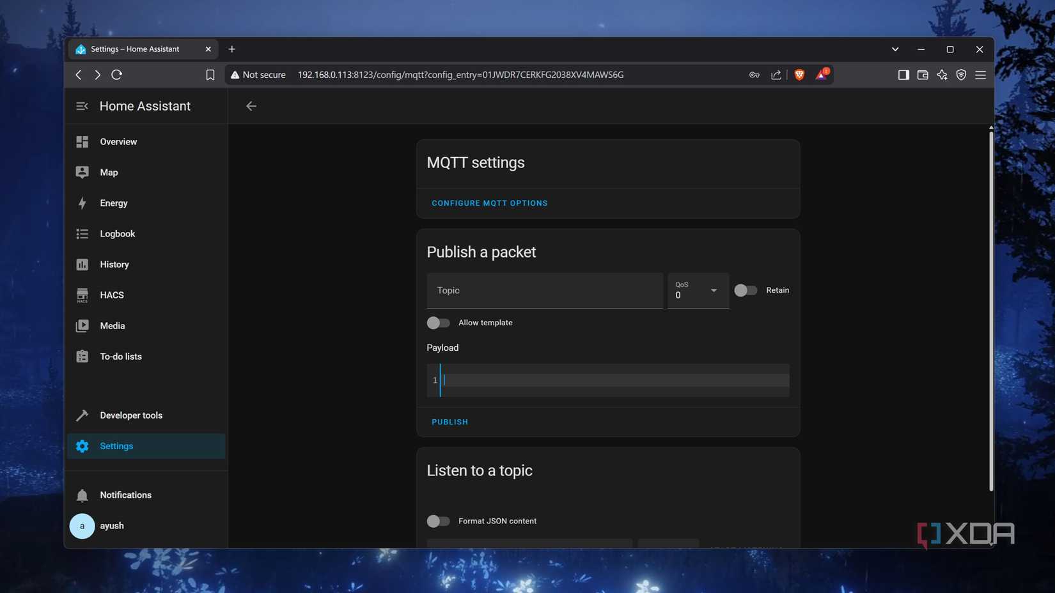
Task: Open the Media player icon
Action: click(x=82, y=326)
